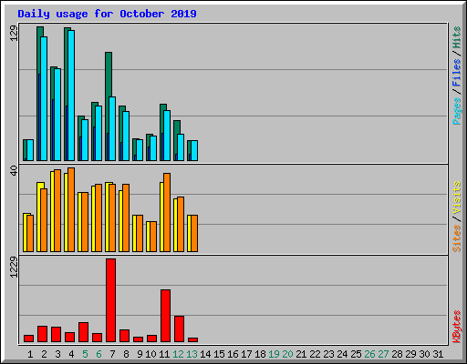Click the tallest red KBytes bar for day 7
The height and width of the screenshot is (364, 467).
point(110,300)
